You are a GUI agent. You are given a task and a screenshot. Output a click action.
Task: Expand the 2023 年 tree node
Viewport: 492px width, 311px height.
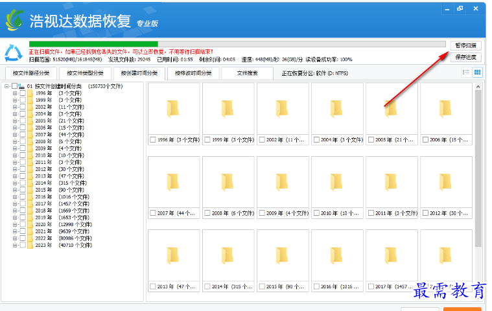coord(15,245)
